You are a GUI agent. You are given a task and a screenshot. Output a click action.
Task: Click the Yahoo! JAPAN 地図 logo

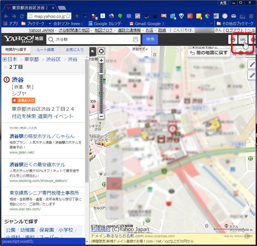[23, 39]
